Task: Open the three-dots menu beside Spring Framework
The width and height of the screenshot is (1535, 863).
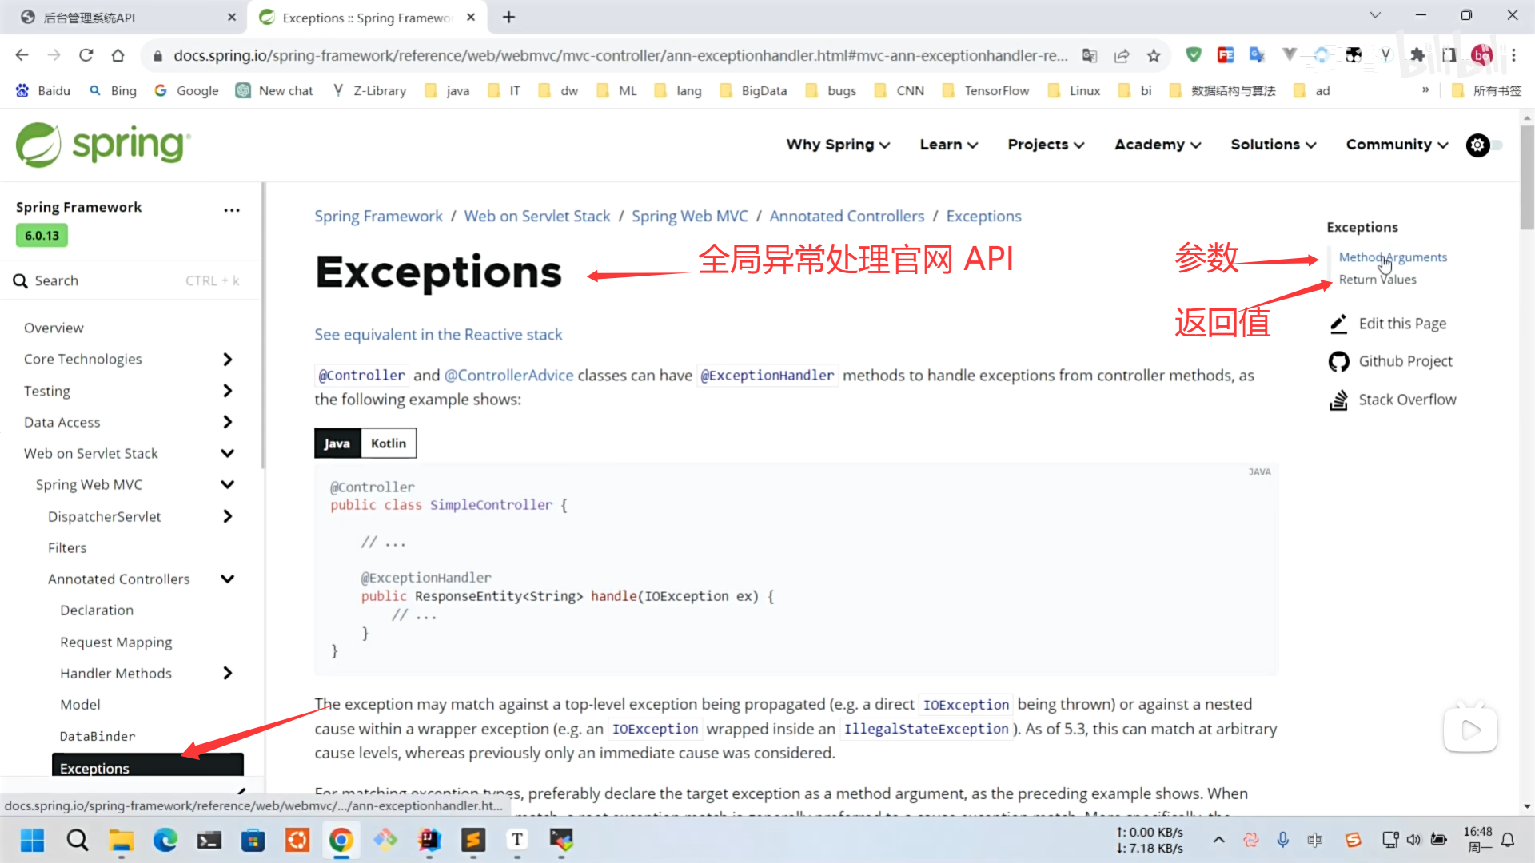Action: click(232, 209)
